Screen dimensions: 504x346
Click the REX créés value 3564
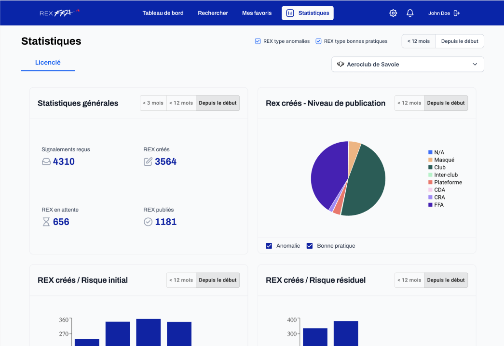click(x=165, y=161)
